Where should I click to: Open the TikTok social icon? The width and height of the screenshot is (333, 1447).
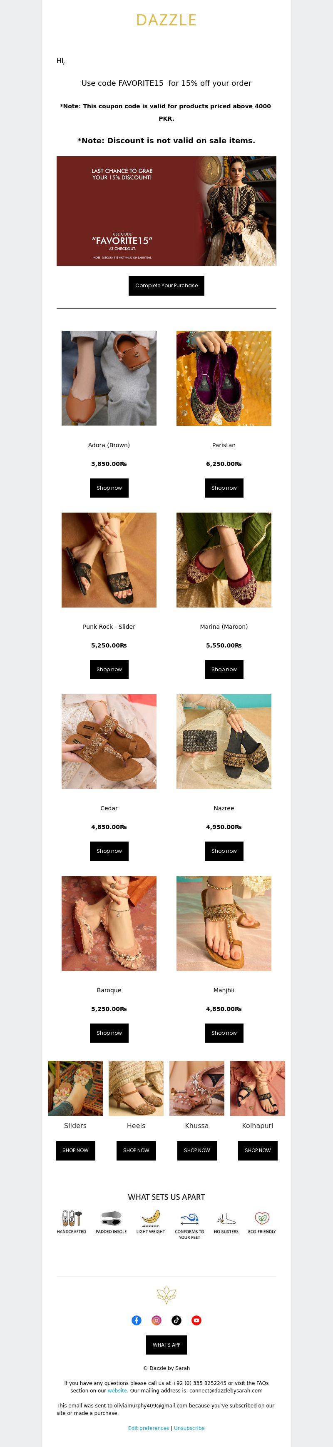click(x=176, y=1320)
